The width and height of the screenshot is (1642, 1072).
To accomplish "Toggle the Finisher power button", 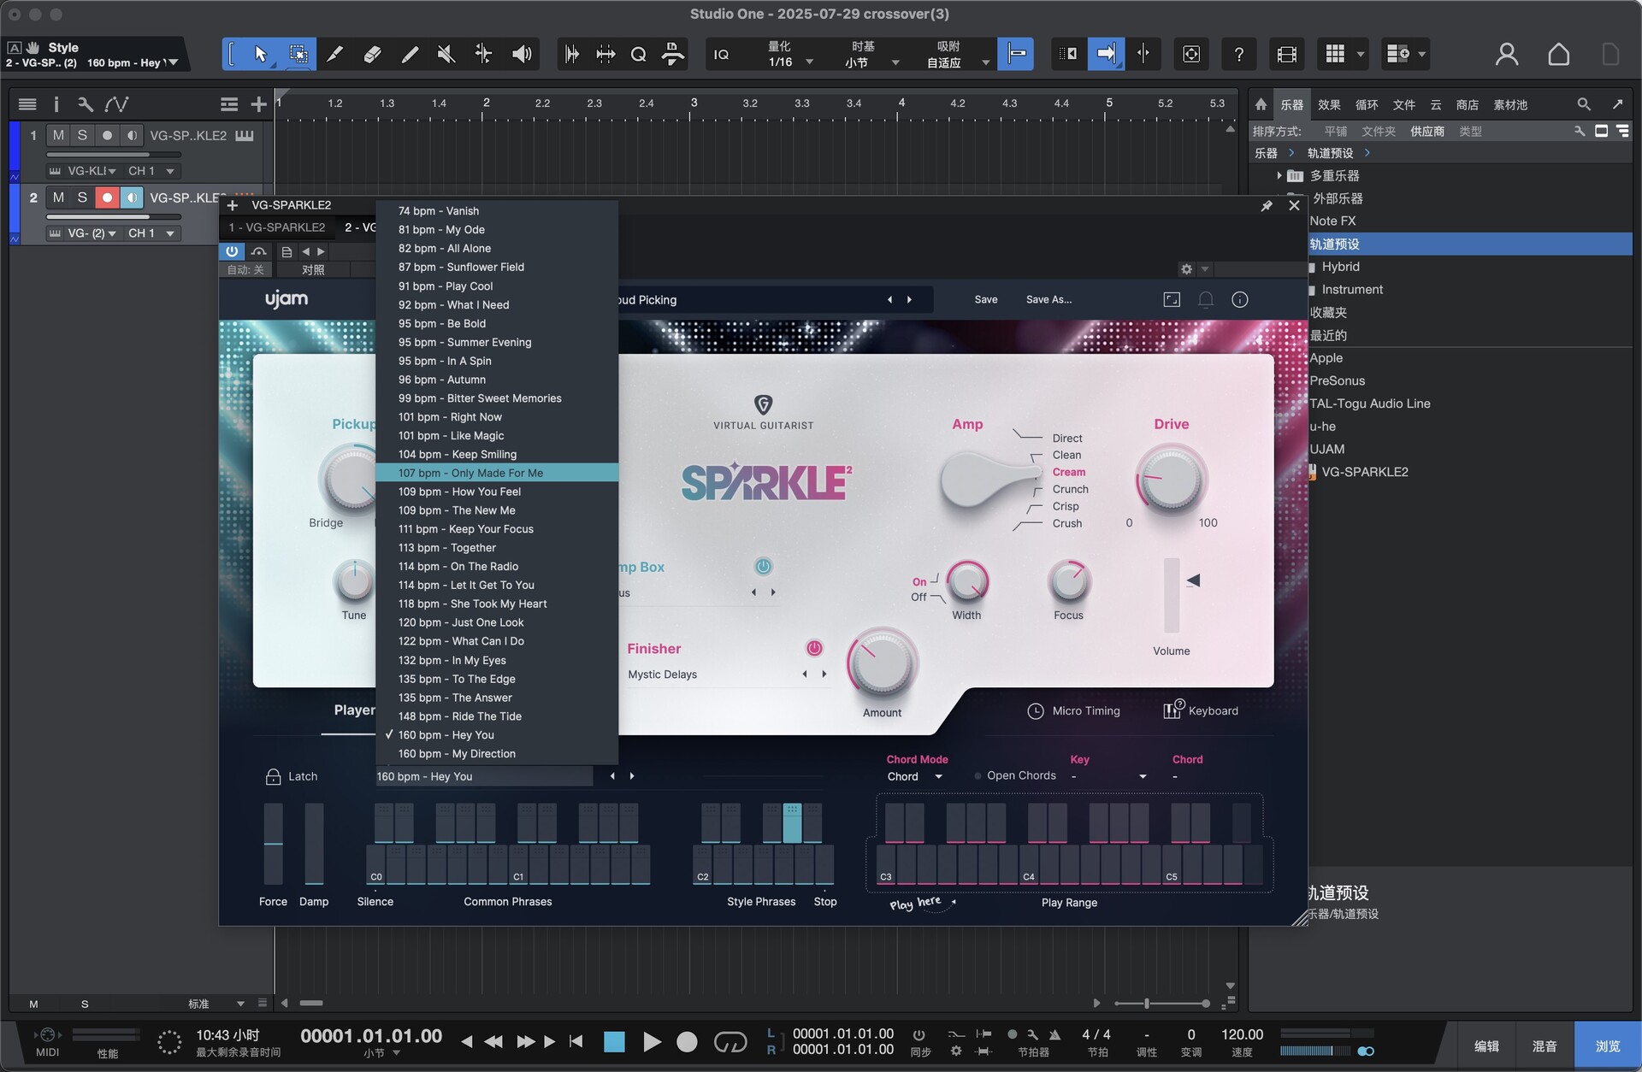I will click(x=814, y=648).
